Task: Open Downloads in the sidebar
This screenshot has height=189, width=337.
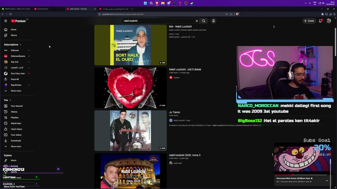Action: 12,141
